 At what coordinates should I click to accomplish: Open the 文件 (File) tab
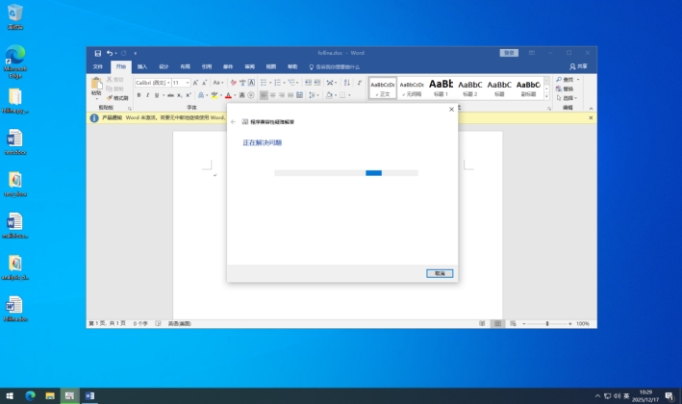pyautogui.click(x=97, y=67)
